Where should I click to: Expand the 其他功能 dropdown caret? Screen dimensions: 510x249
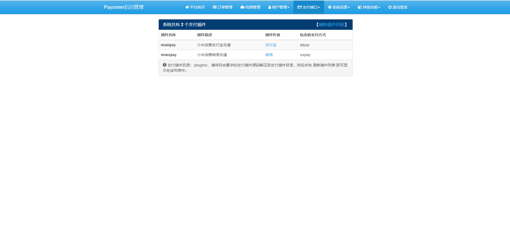[x=379, y=7]
